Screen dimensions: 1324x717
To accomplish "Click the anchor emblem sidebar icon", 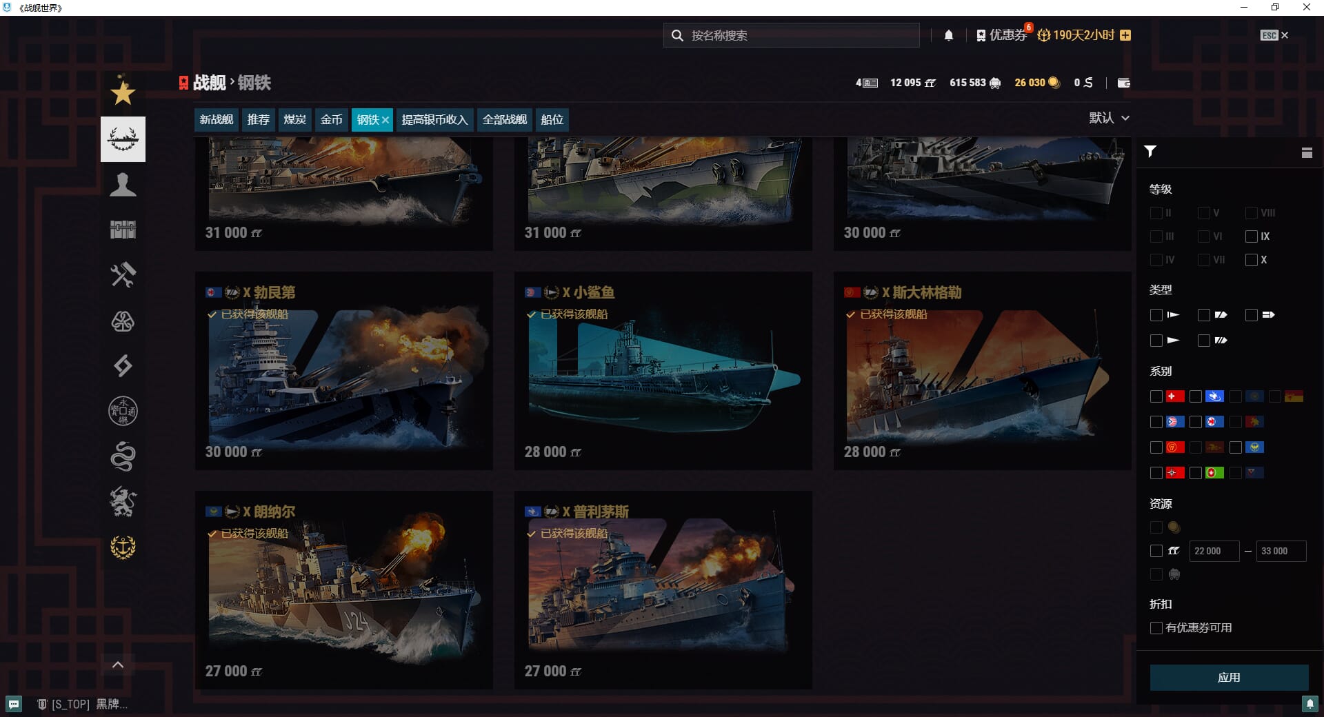I will tap(123, 547).
